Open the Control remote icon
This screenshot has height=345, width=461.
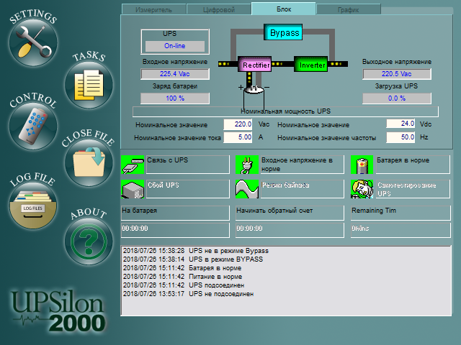33,126
